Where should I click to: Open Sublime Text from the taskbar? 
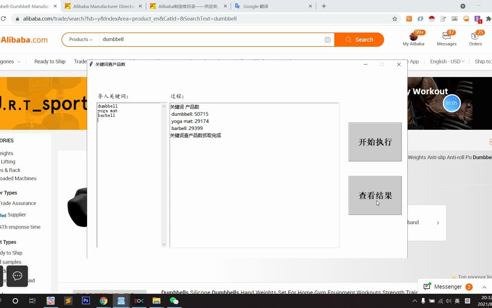[x=68, y=301]
